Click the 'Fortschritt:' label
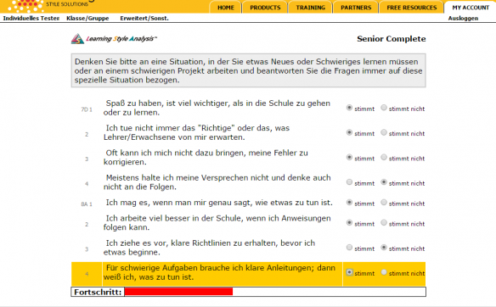This screenshot has width=496, height=307. tap(98, 292)
